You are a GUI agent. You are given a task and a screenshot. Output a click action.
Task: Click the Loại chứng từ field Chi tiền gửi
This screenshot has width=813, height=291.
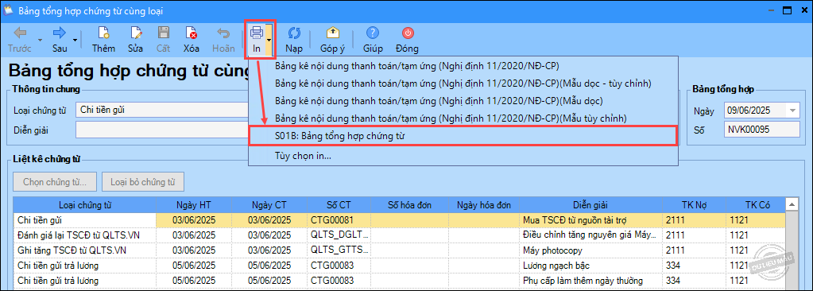click(162, 110)
